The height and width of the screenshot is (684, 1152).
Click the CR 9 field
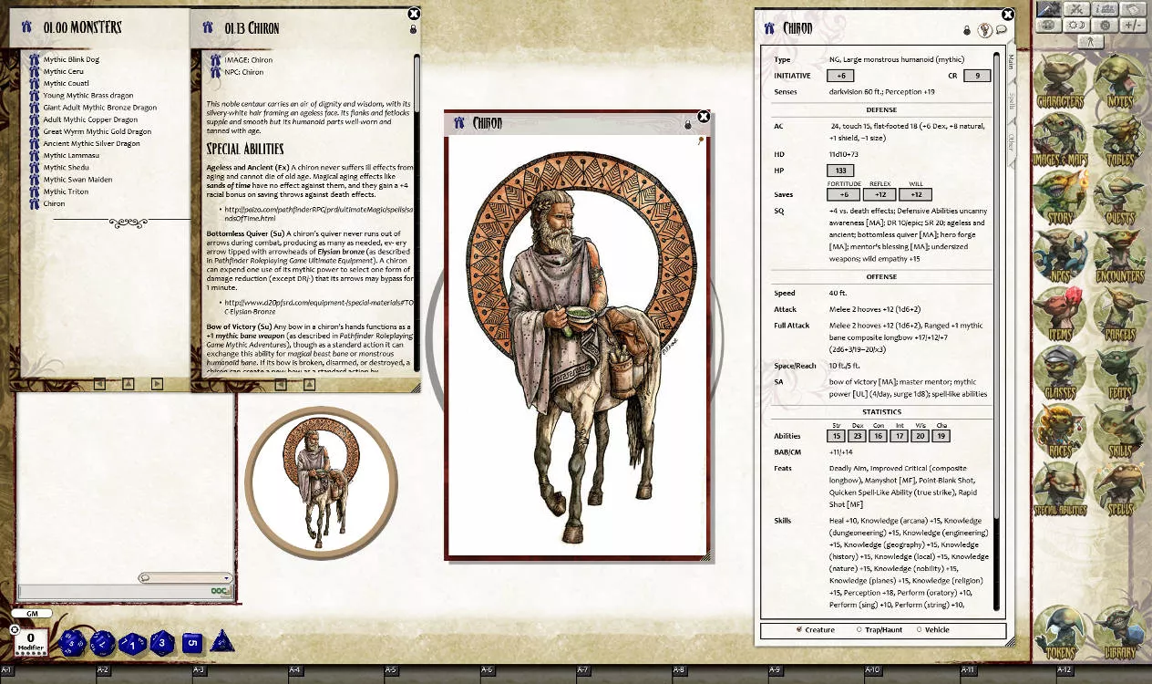click(x=977, y=76)
